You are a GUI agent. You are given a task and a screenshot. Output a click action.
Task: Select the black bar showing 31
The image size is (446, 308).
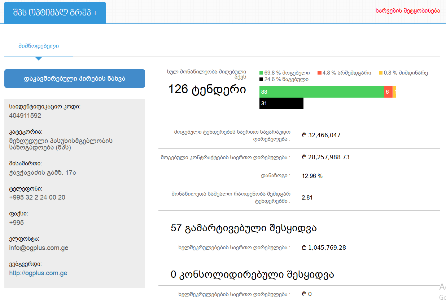tap(281, 103)
